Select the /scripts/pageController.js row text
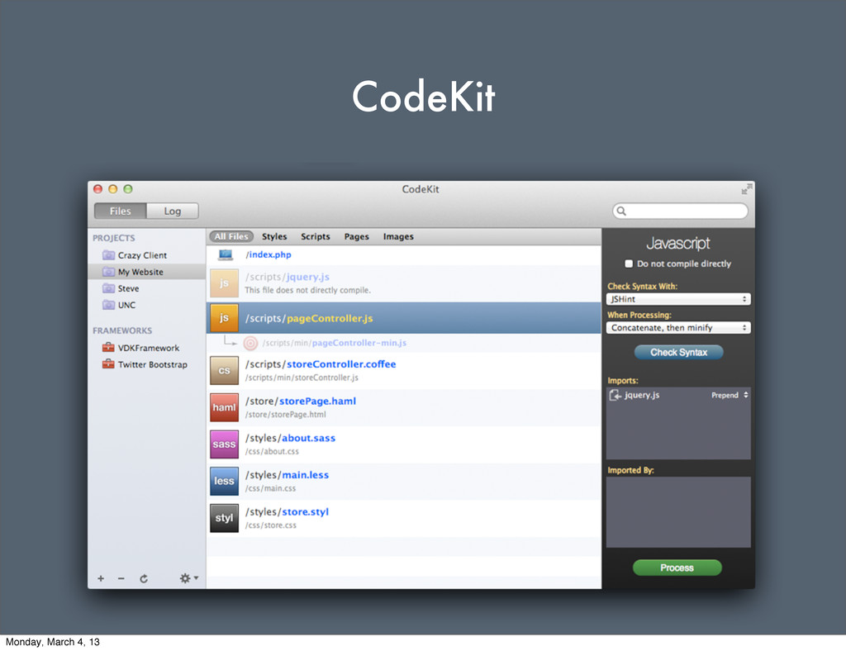 point(309,318)
